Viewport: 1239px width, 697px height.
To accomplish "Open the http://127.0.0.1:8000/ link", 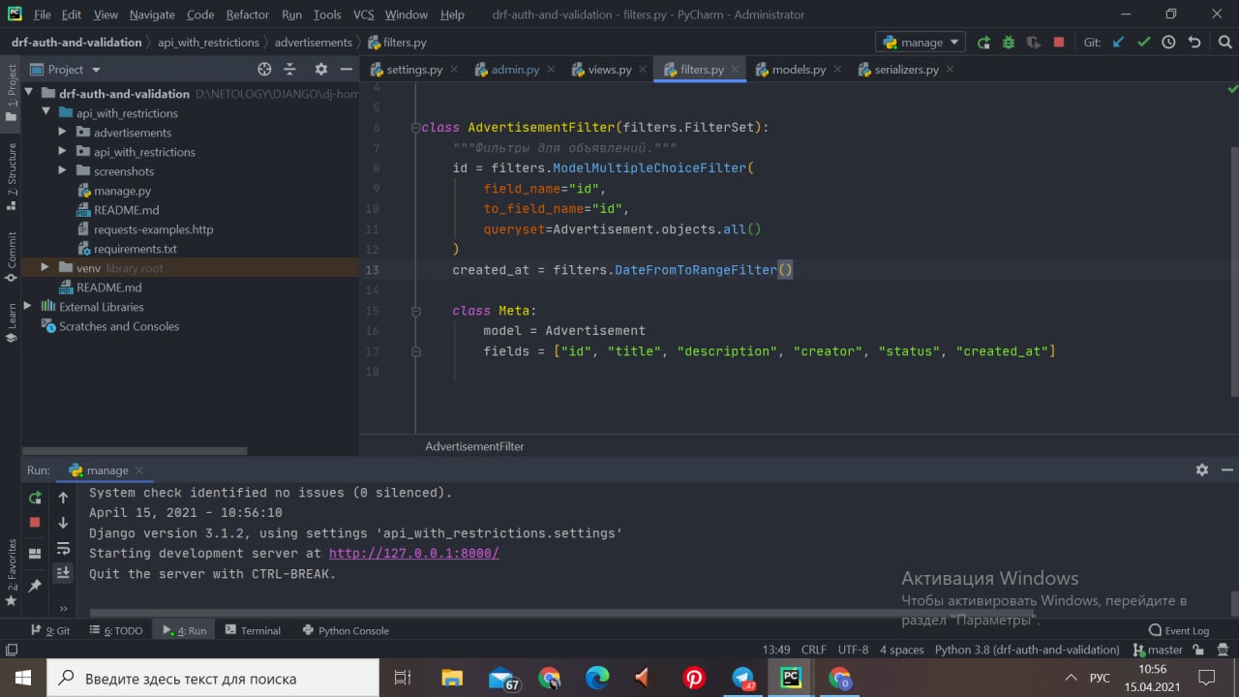I will pos(413,554).
